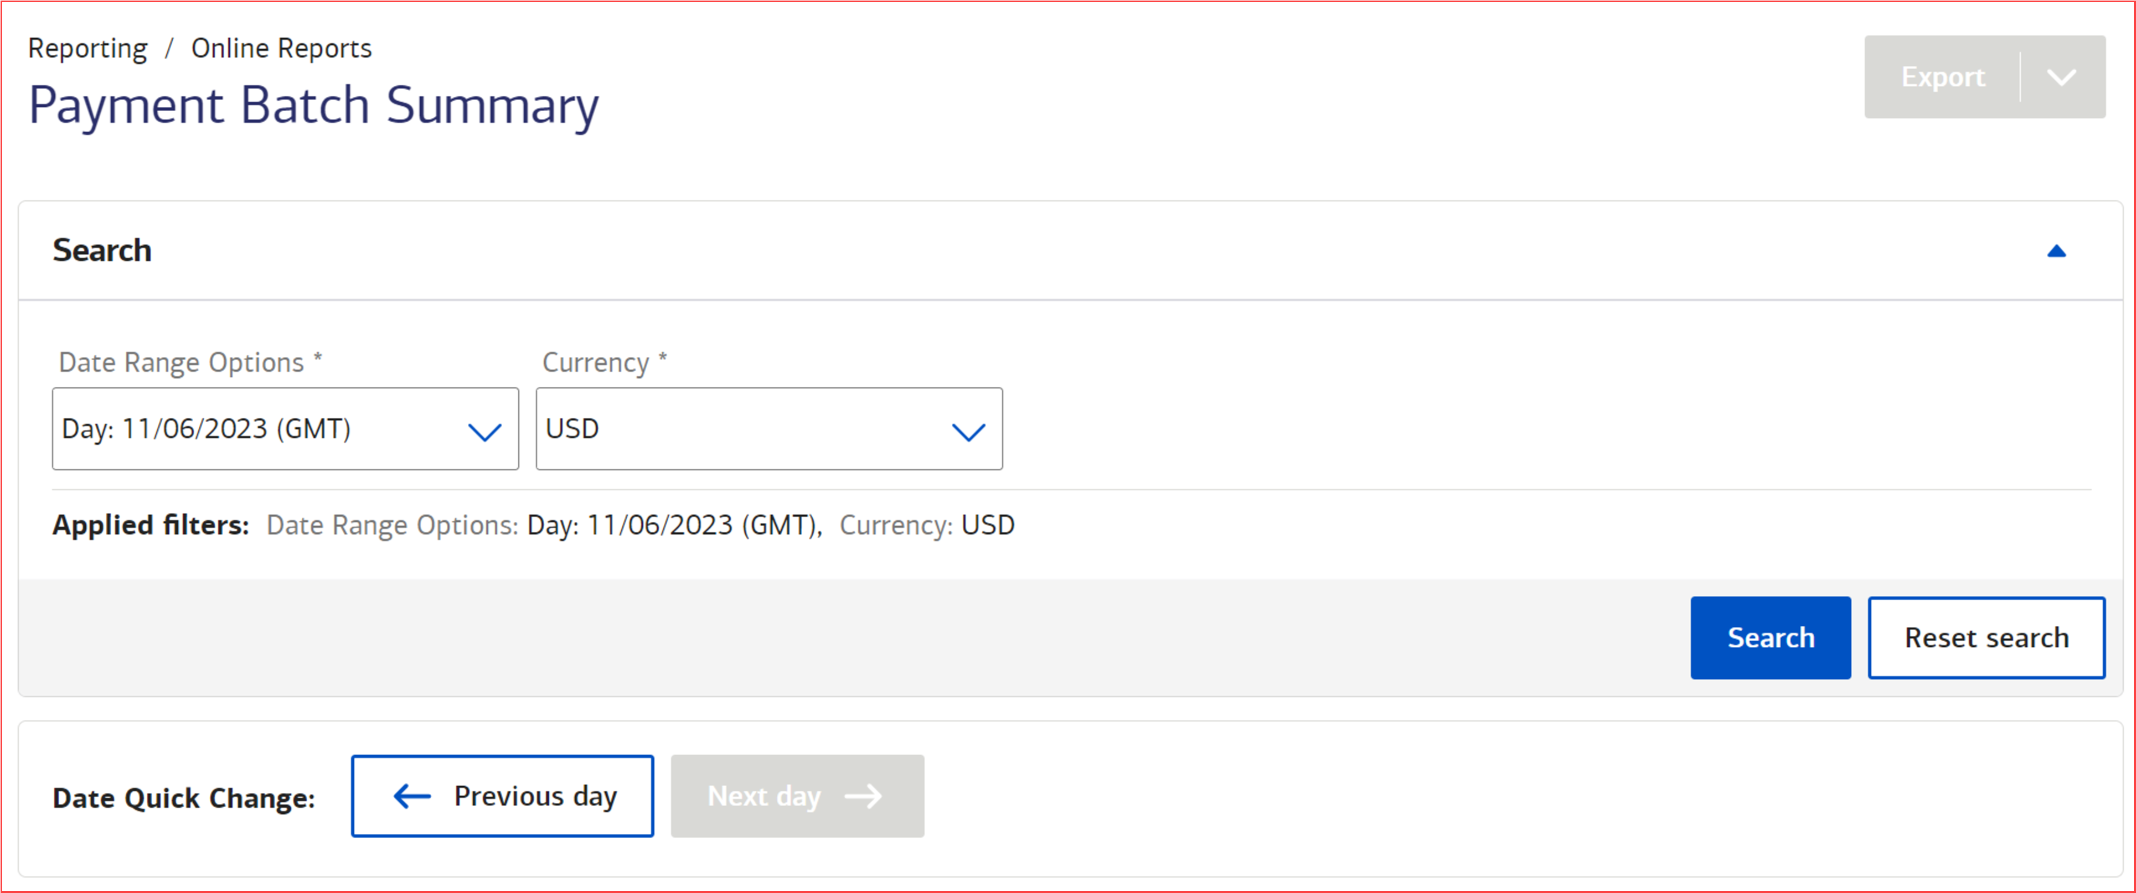The width and height of the screenshot is (2136, 893).
Task: Click the Payment Batch Summary heading
Action: [x=313, y=107]
